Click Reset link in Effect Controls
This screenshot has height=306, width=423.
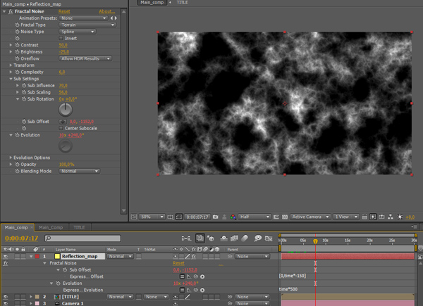pos(64,11)
